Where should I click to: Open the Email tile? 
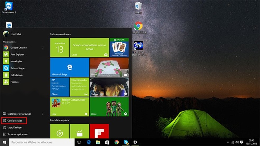pyautogui.click(x=89, y=48)
